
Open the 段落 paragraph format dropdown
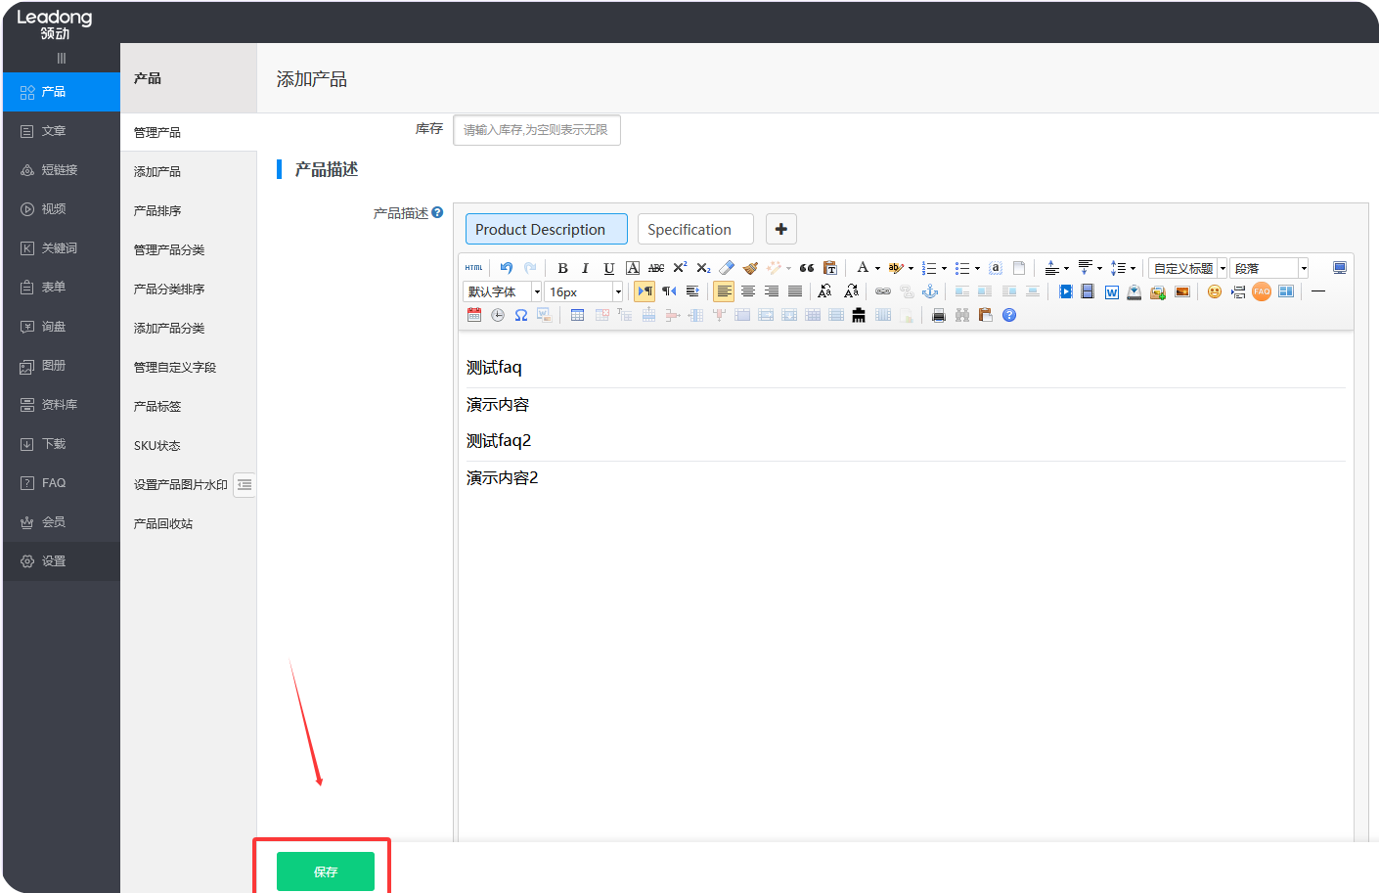(x=1269, y=268)
